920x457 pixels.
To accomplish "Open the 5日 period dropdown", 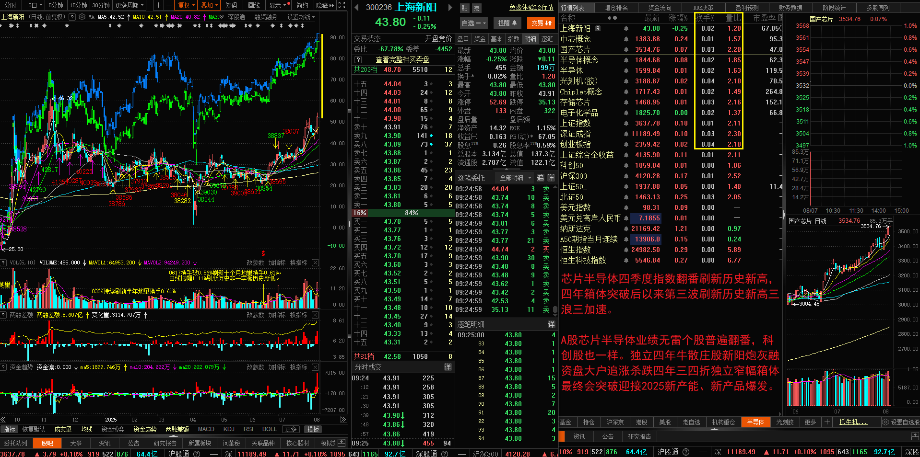I will pos(35,5).
